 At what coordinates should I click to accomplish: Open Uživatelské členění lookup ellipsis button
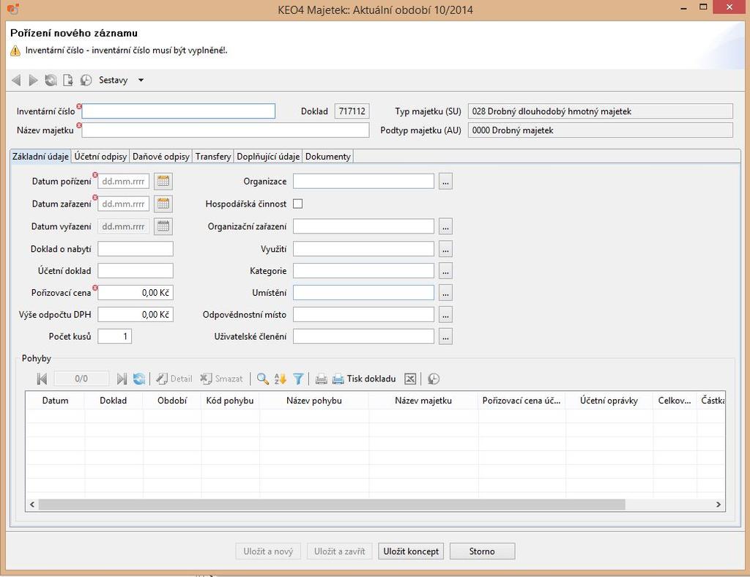point(445,337)
